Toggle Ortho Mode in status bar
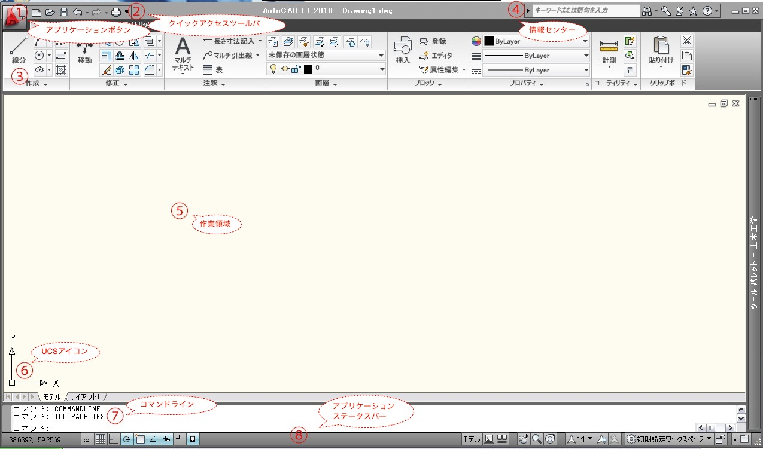 (114, 439)
